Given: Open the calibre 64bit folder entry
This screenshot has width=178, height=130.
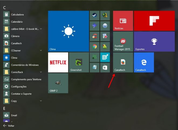Looking at the screenshot, I should (23, 29).
